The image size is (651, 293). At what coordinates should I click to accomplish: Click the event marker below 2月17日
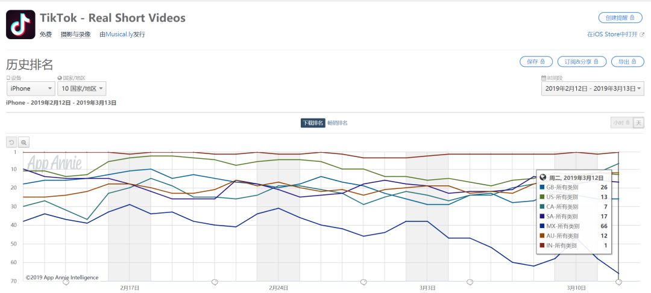66,282
